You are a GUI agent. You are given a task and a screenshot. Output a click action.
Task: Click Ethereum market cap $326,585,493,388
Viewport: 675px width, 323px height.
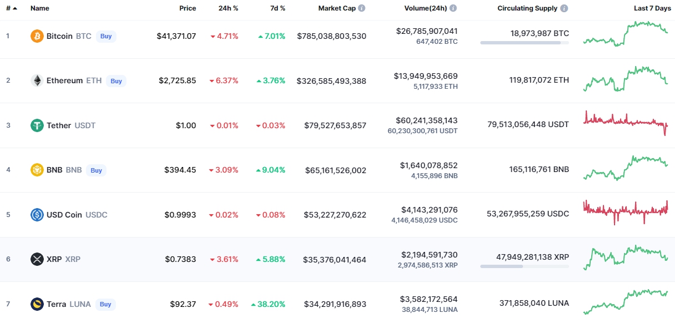pyautogui.click(x=332, y=81)
